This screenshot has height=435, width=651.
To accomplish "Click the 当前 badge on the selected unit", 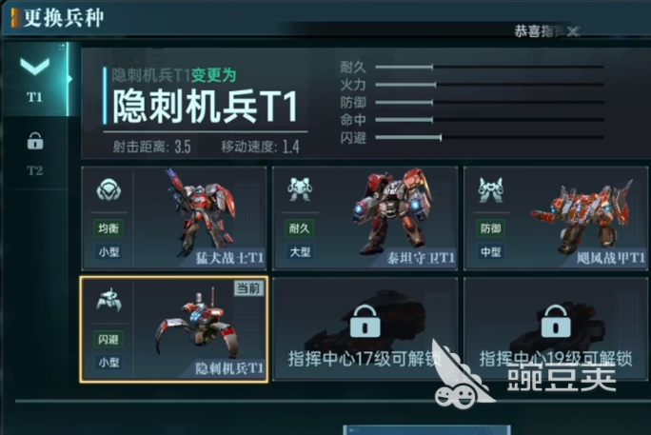I will coord(248,287).
